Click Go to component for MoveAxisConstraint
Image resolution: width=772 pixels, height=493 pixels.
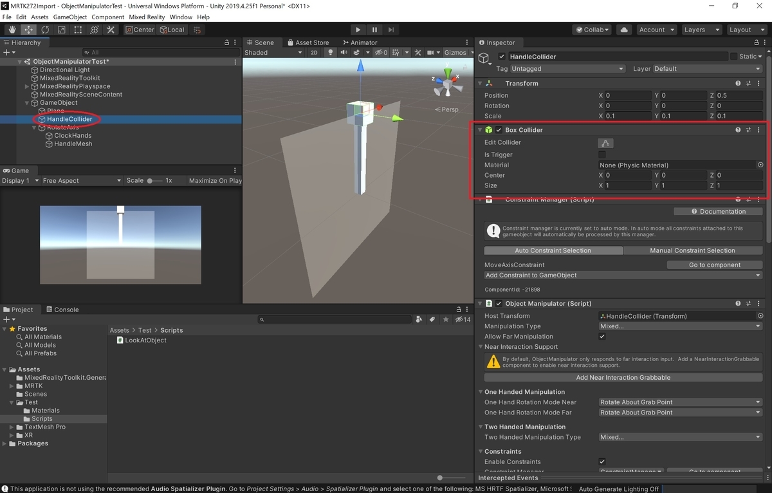pos(715,265)
